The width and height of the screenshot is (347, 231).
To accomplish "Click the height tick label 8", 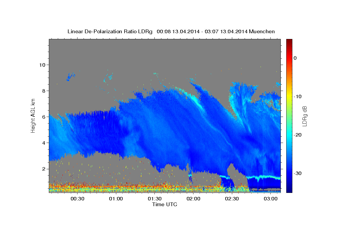I will click(44, 91).
